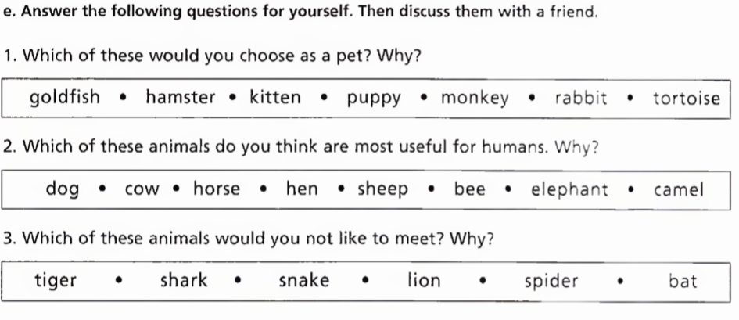739x320 pixels.
Task: Click the word "spider"
Action: coord(551,281)
